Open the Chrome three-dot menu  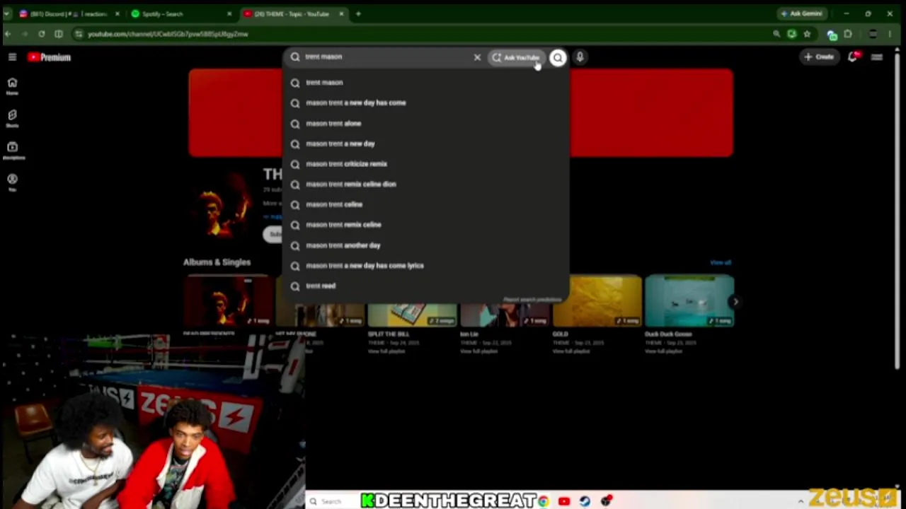(x=890, y=34)
